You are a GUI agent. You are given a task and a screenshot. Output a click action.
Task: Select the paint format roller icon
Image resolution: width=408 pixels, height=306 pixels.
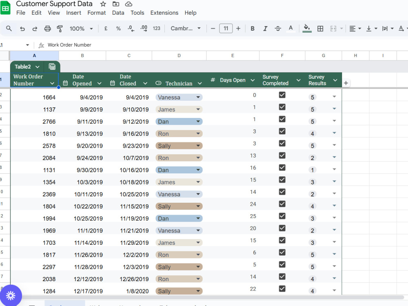click(x=60, y=29)
